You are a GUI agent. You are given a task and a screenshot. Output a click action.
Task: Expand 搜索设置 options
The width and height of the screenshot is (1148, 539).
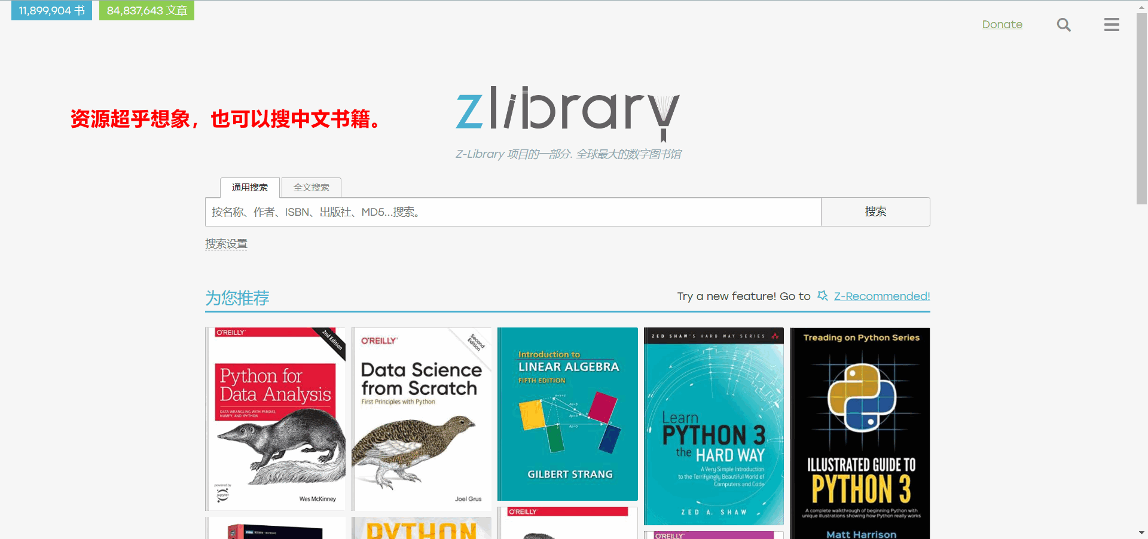tap(226, 244)
